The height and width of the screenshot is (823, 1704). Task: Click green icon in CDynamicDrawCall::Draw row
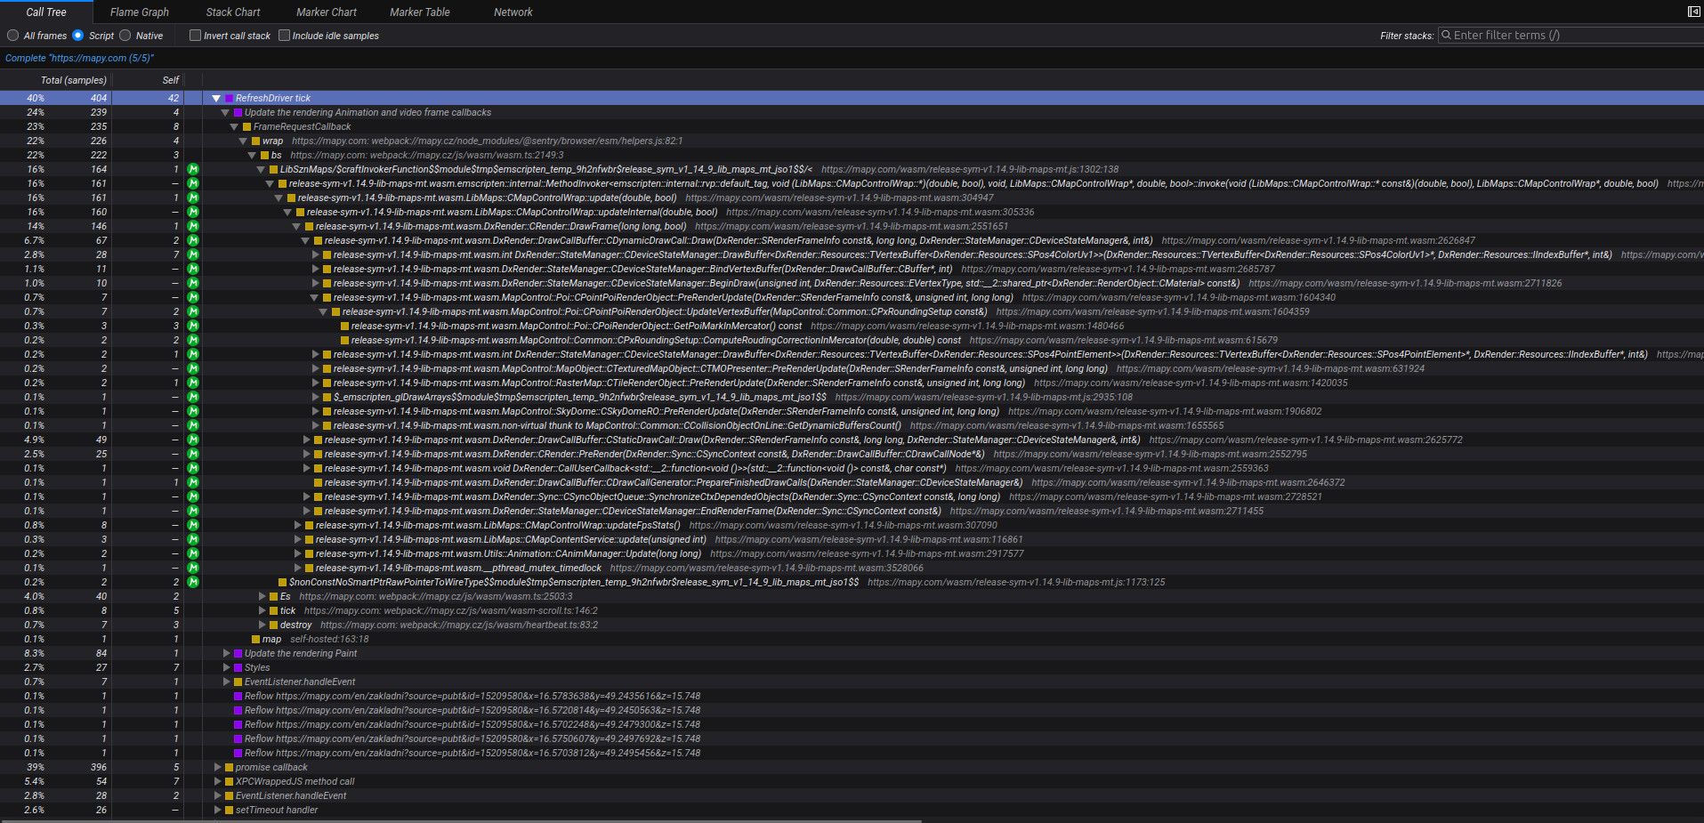click(x=193, y=240)
